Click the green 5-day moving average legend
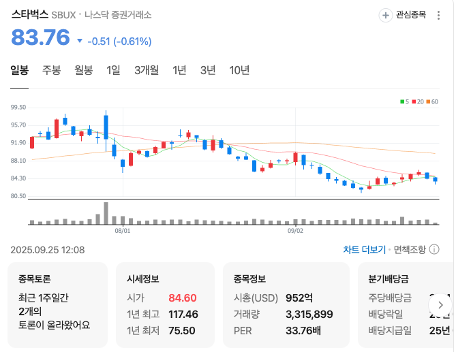456x352 pixels. tap(404, 101)
